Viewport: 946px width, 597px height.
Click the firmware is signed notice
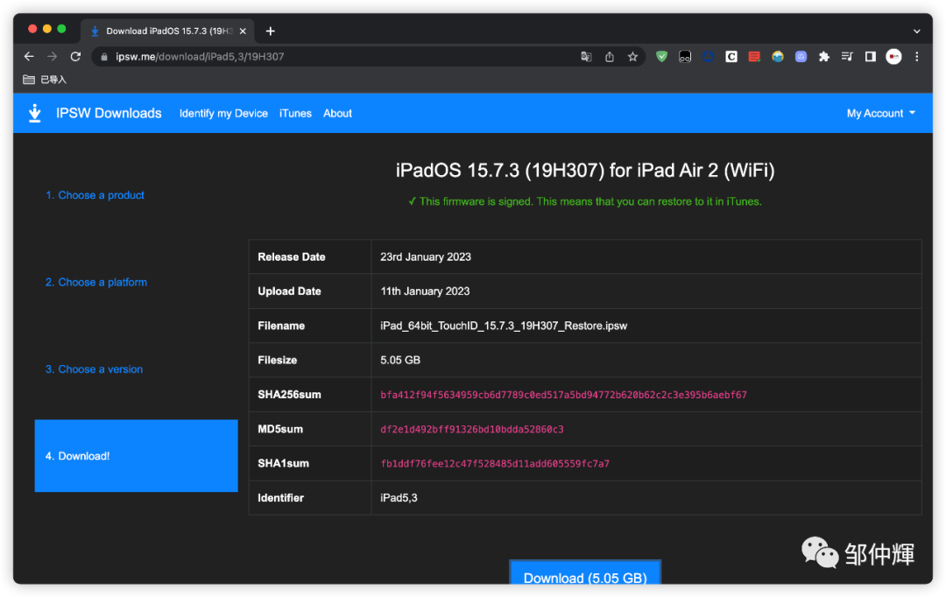point(585,201)
